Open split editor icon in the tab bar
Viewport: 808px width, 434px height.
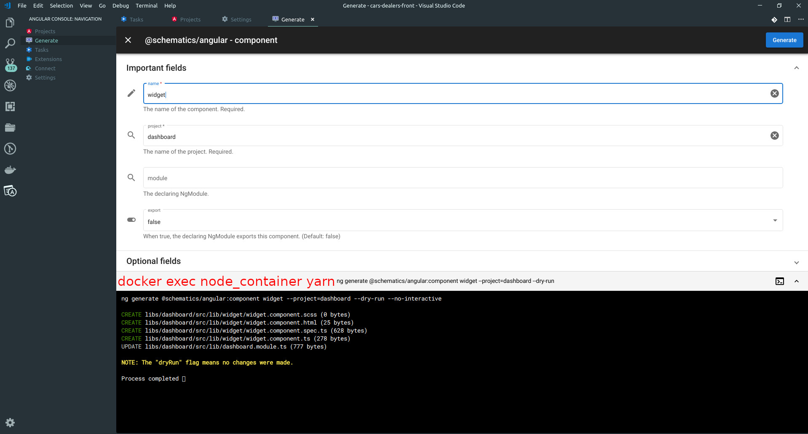click(787, 19)
